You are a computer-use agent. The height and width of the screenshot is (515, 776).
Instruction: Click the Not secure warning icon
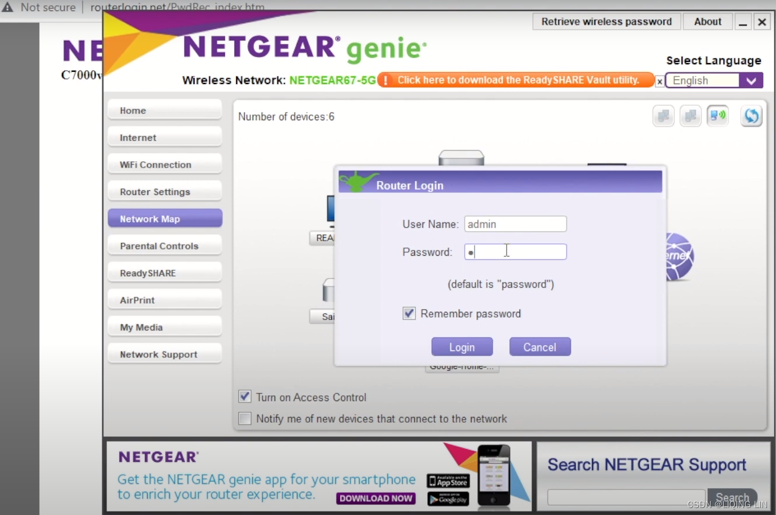pyautogui.click(x=8, y=7)
